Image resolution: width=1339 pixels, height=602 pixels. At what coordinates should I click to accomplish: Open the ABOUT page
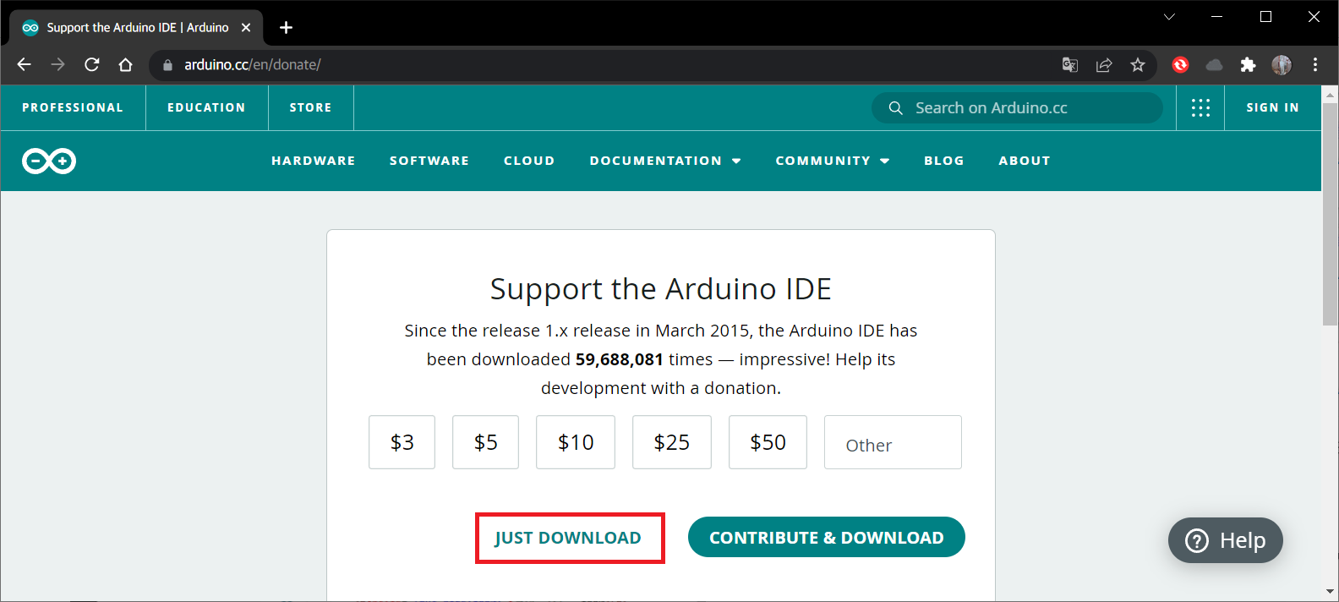click(x=1025, y=161)
